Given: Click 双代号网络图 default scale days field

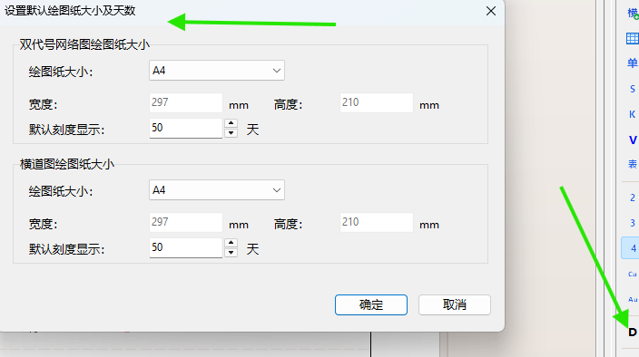Looking at the screenshot, I should pyautogui.click(x=186, y=128).
